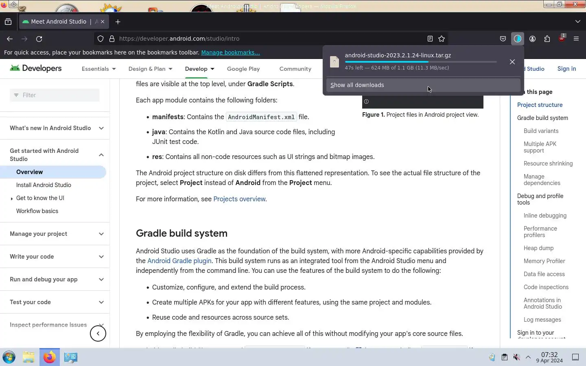Jump to Inline debugging section
This screenshot has height=366, width=586.
[x=545, y=216]
